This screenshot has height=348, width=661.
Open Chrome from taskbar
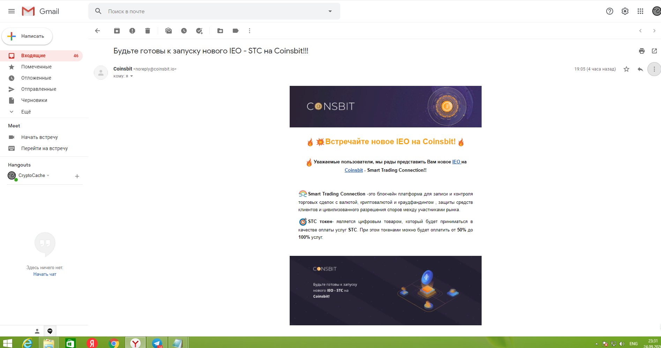click(114, 343)
